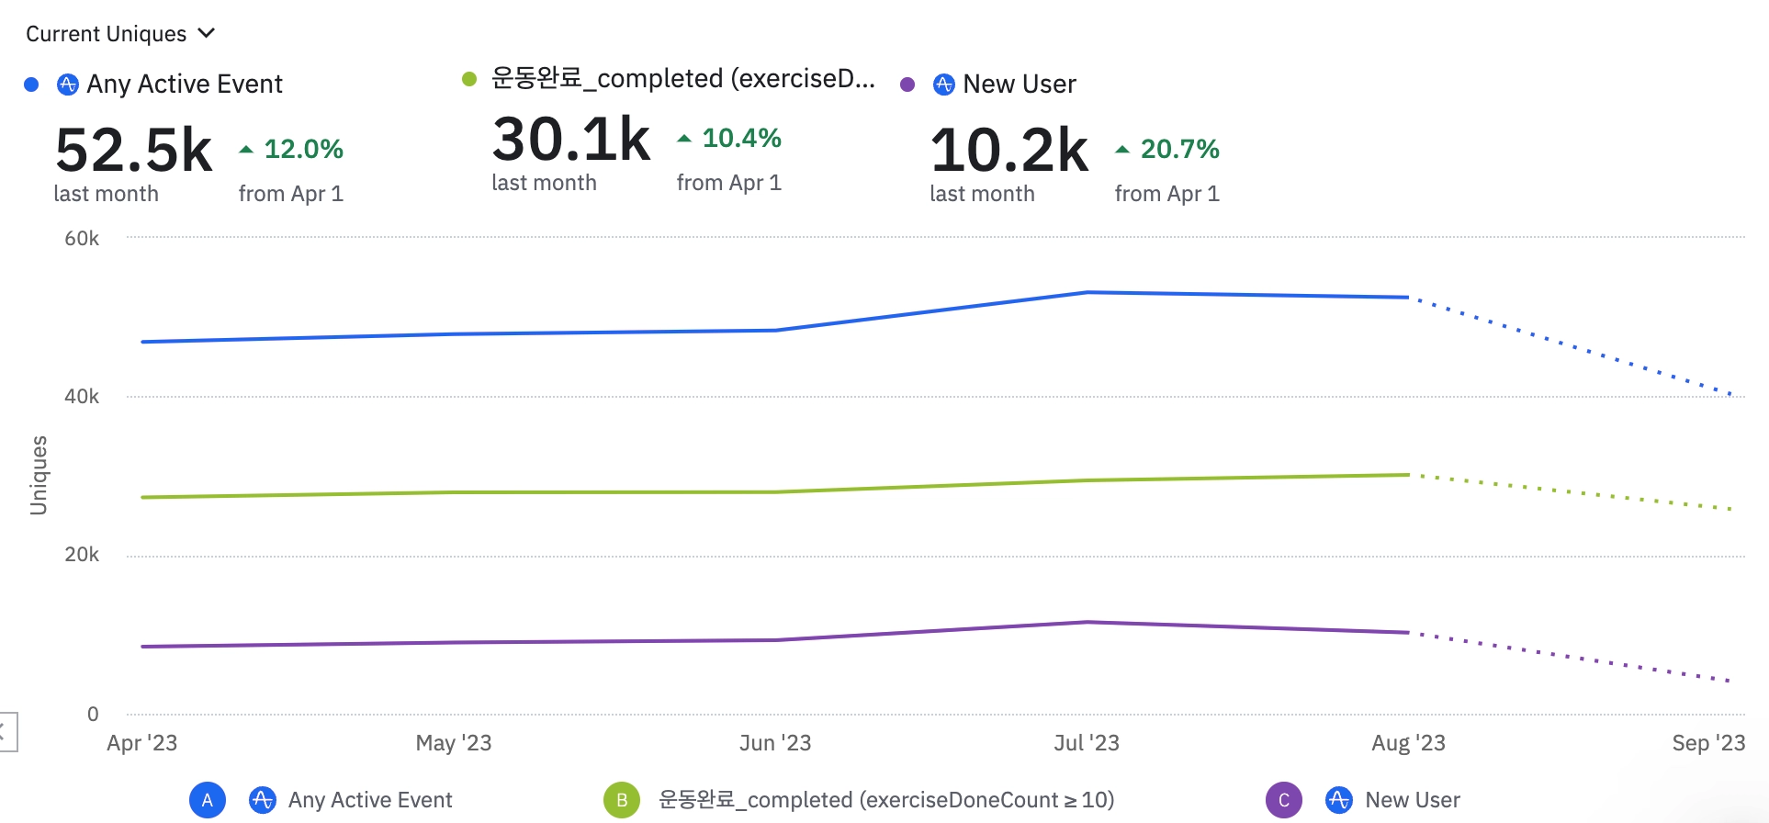Click Amplitude icon next to legend New User
Screen dimensions: 1769x823
[1339, 800]
